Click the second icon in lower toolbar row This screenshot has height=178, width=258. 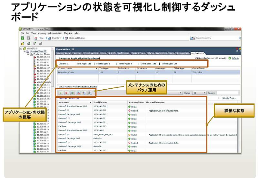click(28, 44)
